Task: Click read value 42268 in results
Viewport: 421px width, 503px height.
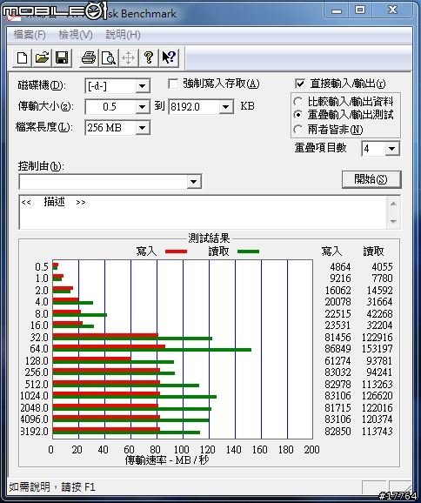Action: coord(379,314)
